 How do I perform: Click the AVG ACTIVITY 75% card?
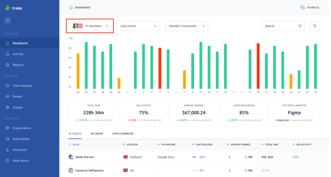click(144, 113)
